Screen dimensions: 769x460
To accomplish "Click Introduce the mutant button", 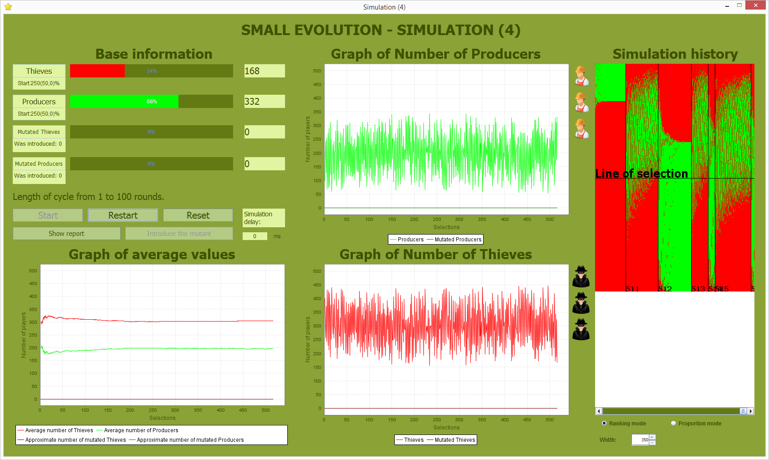I will coord(179,234).
